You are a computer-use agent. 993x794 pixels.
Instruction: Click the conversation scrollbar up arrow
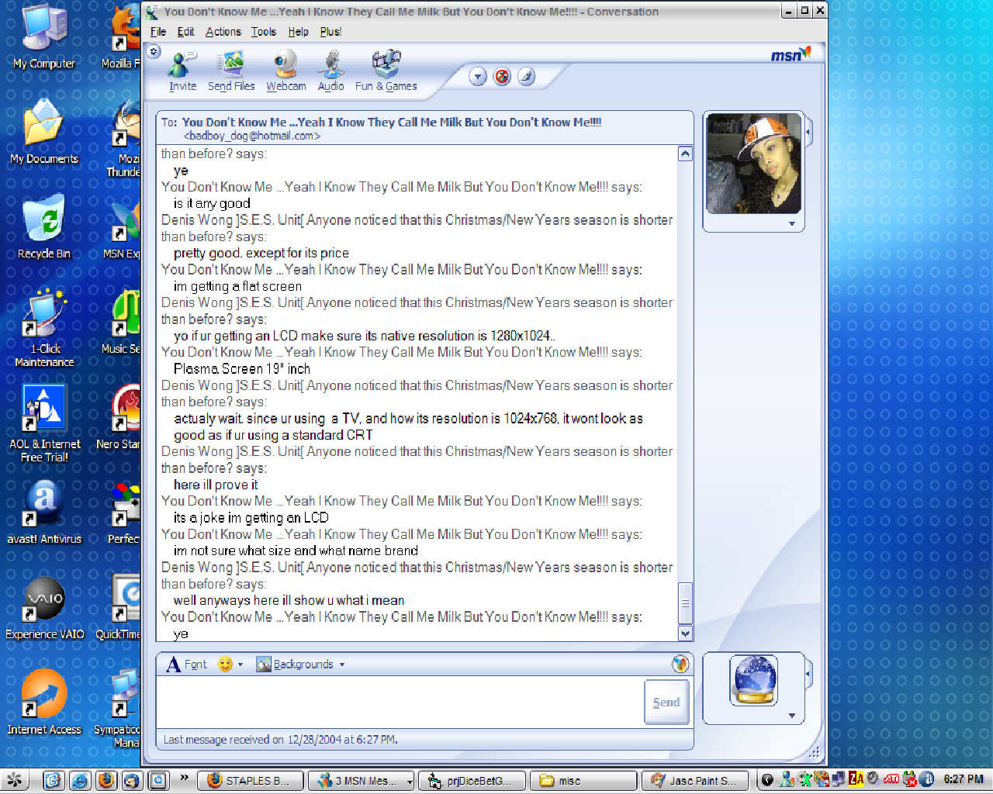[x=685, y=154]
